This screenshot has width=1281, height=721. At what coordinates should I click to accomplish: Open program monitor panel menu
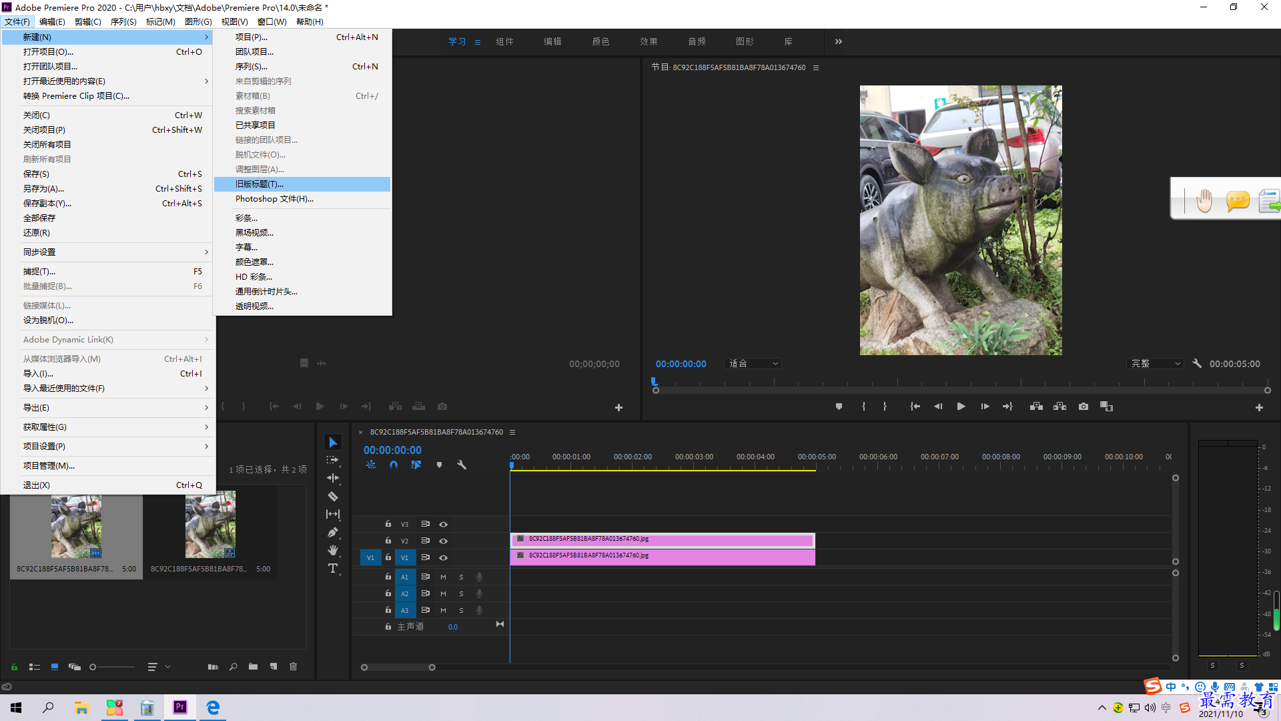tap(815, 67)
